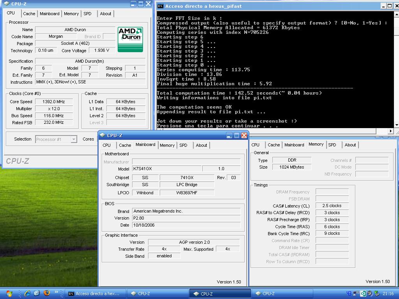This screenshot has height=299, width=399.
Task: Click the Rated FSB value 232.0 MHz
Action: [x=54, y=122]
